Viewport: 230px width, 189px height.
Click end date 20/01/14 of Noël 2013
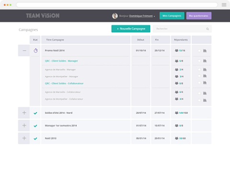[160, 138]
